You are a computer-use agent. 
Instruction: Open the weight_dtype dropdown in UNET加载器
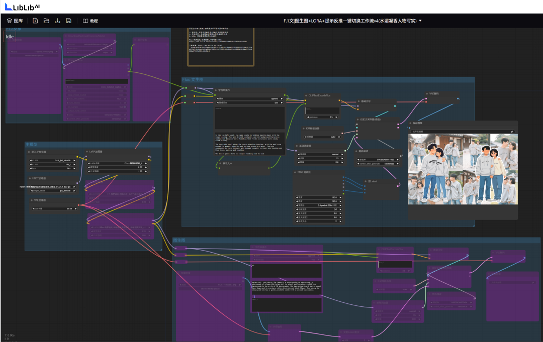53,190
